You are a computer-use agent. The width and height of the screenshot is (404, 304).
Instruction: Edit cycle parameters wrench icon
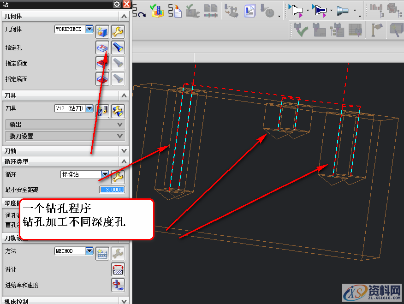118,176
